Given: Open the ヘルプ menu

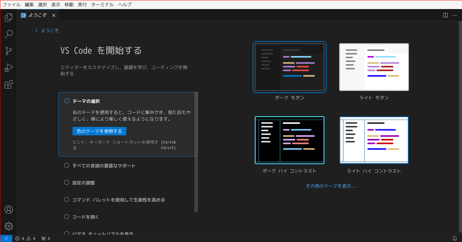Looking at the screenshot, I should [125, 5].
